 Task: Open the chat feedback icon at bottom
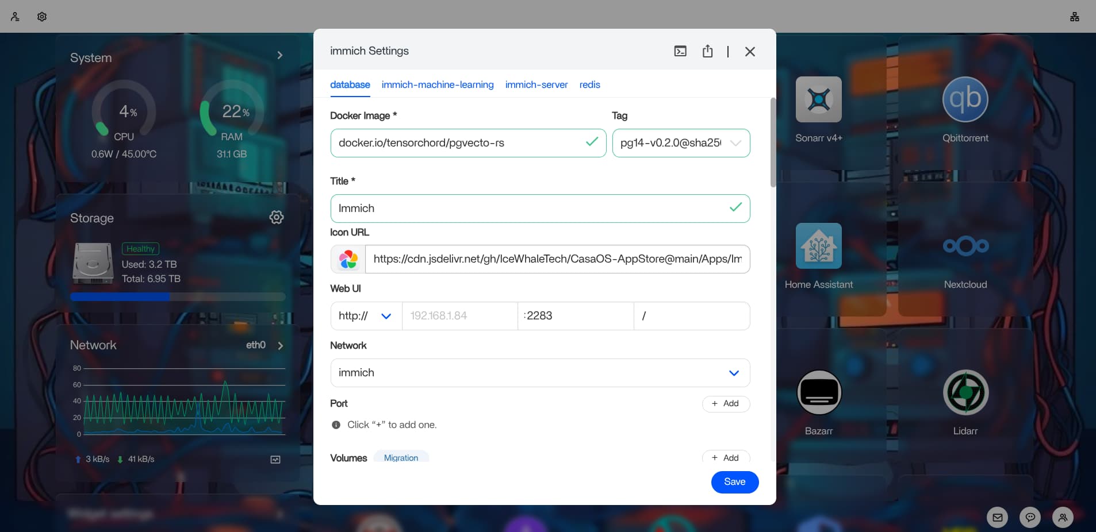(1030, 518)
